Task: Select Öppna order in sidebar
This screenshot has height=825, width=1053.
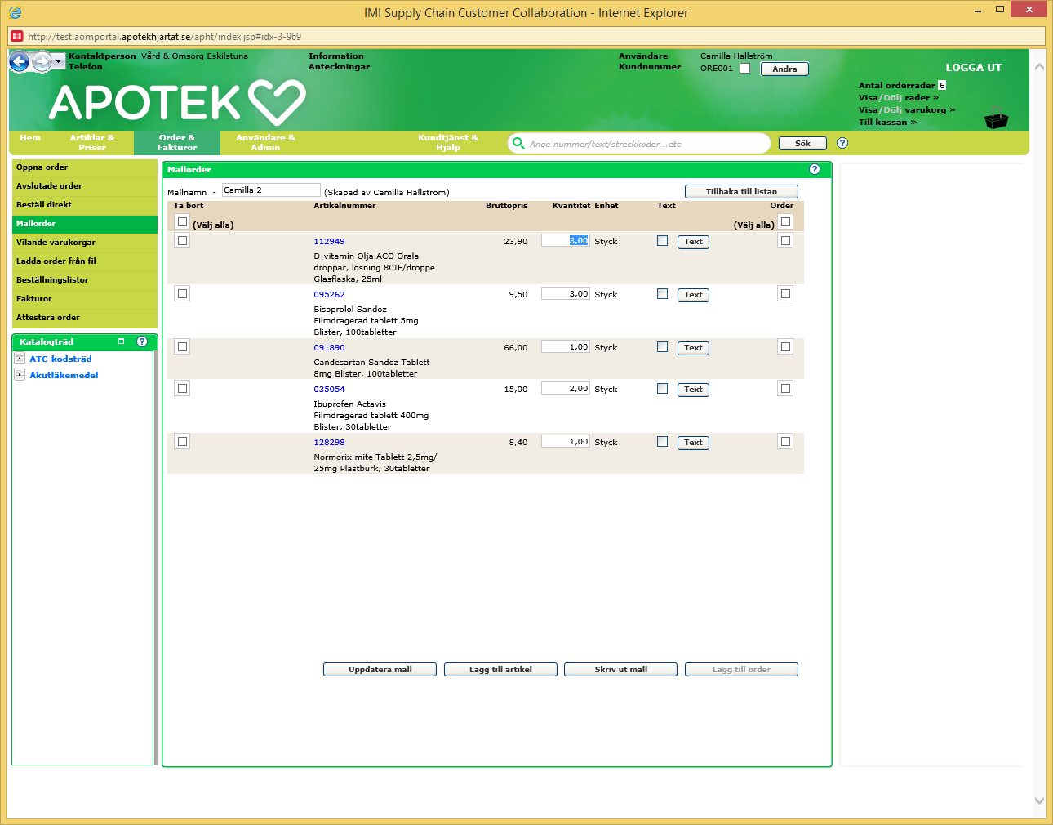Action: pyautogui.click(x=85, y=167)
